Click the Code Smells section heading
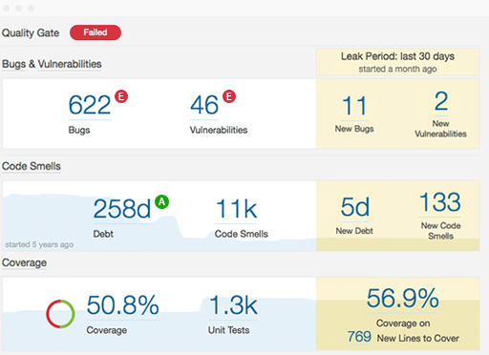The width and height of the screenshot is (489, 355). point(32,166)
